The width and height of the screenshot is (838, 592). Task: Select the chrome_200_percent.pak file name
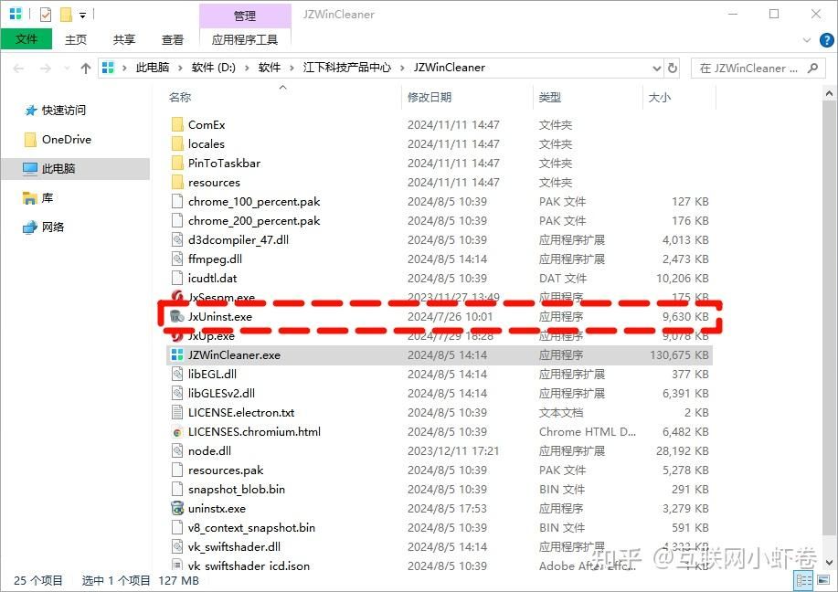pos(254,221)
